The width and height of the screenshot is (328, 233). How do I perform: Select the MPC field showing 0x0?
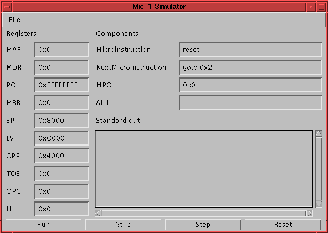(250, 85)
